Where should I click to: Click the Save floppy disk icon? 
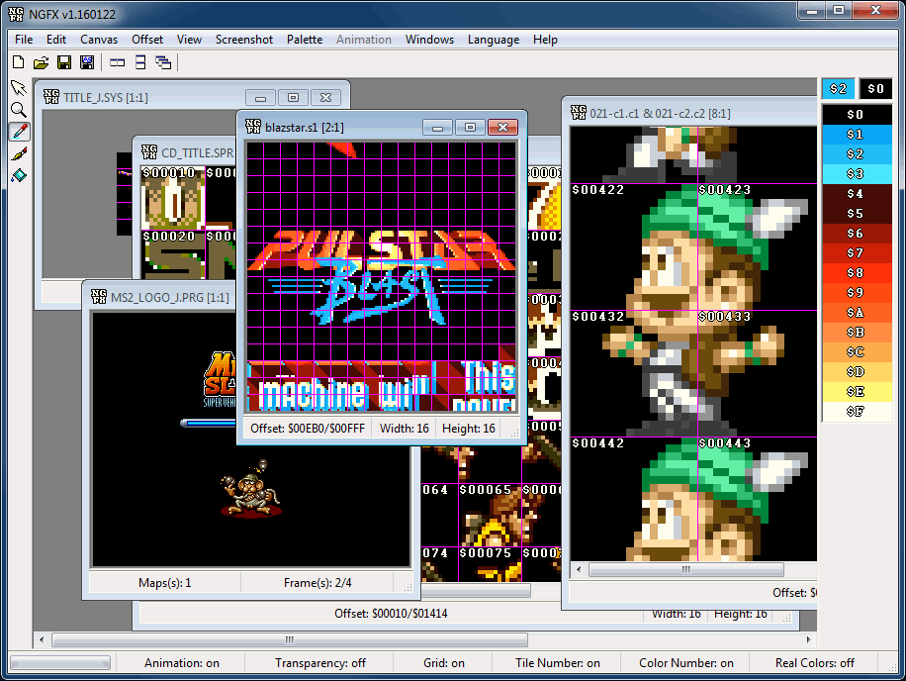pos(63,62)
